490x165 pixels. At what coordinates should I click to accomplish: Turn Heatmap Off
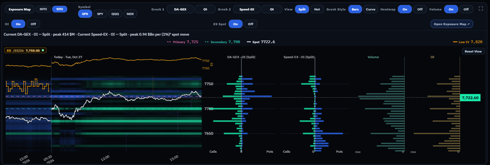[420, 9]
